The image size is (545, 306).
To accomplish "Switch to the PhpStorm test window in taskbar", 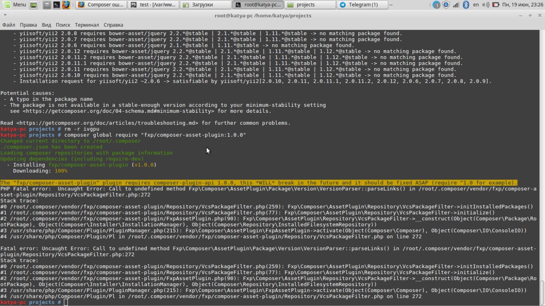I will 153,5.
